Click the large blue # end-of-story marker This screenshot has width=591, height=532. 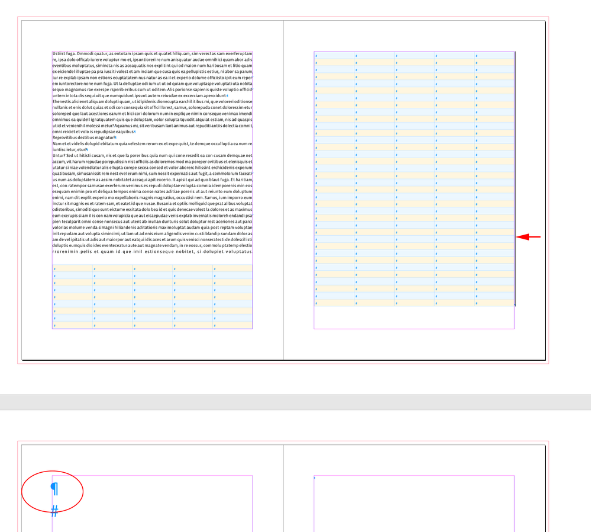click(54, 511)
